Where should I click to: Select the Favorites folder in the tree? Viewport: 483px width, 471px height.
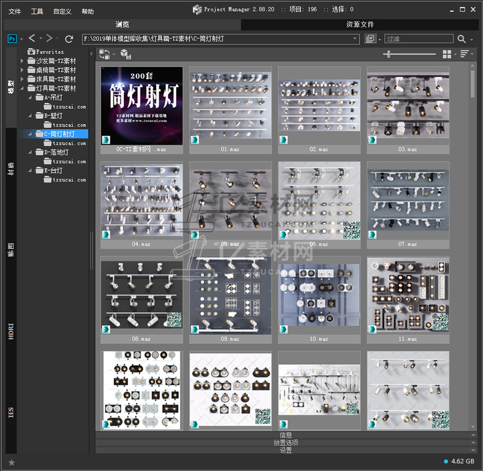click(49, 52)
